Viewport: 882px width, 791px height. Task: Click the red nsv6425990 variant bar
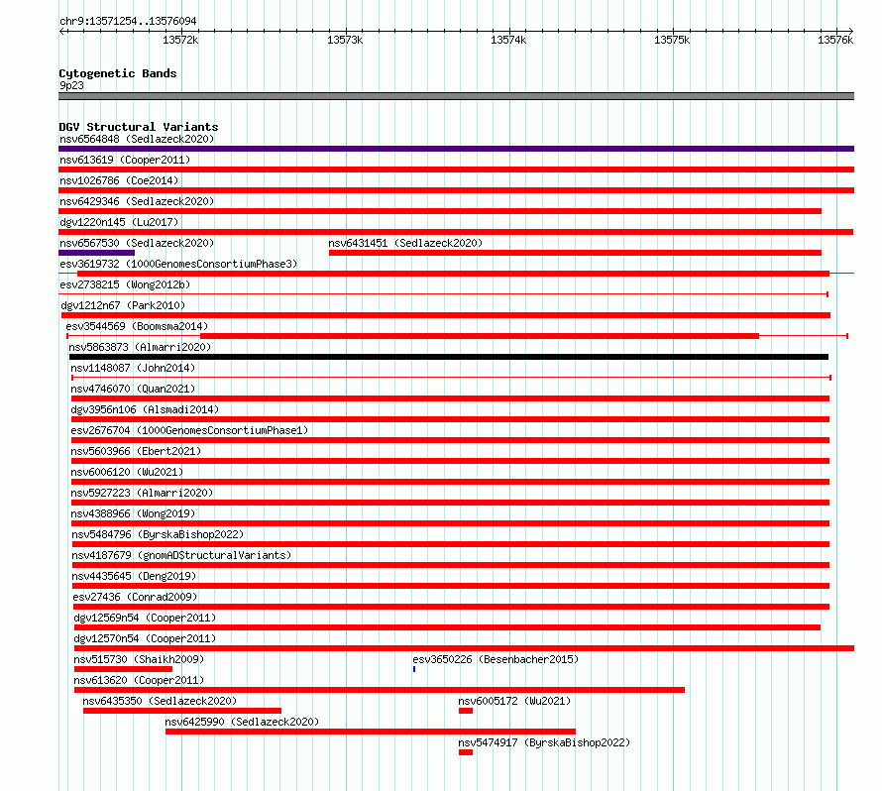371,732
